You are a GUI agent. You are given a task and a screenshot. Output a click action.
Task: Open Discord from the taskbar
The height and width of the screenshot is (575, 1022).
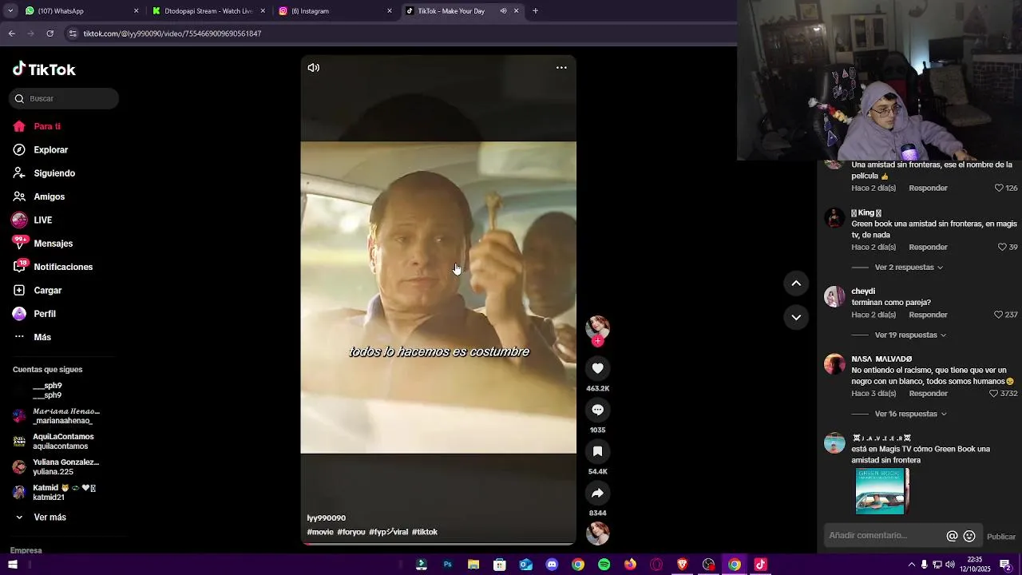point(552,565)
